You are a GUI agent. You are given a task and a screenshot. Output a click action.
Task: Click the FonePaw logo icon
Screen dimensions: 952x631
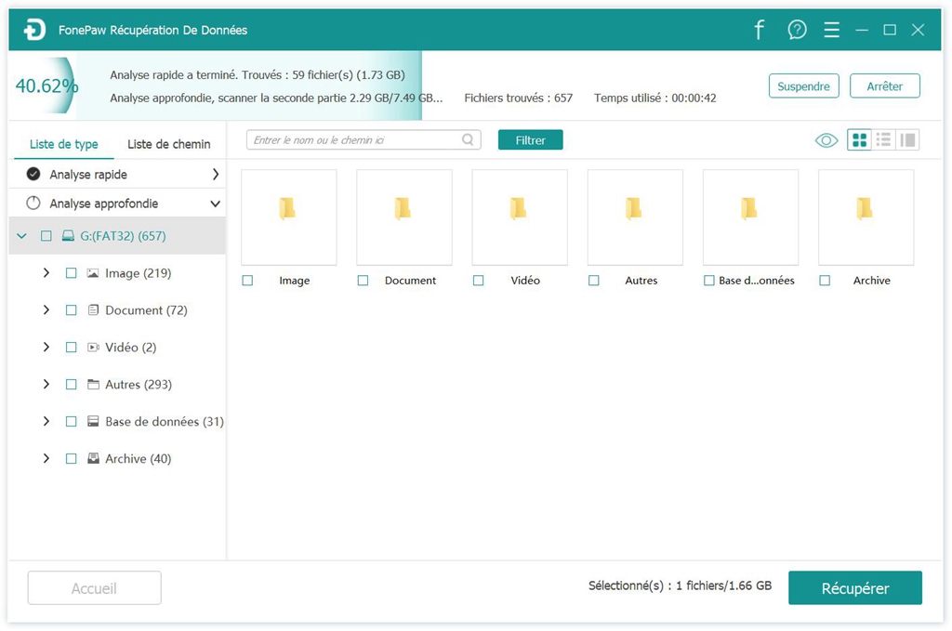coord(34,29)
